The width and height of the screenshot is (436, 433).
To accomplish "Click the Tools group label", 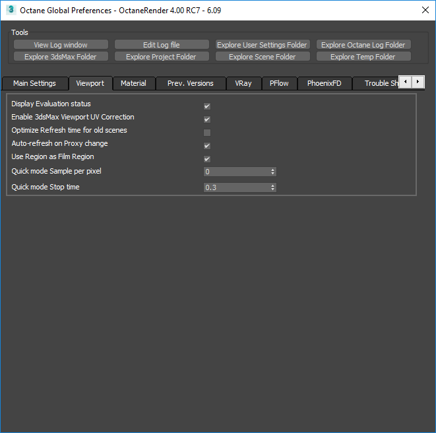I will (20, 32).
